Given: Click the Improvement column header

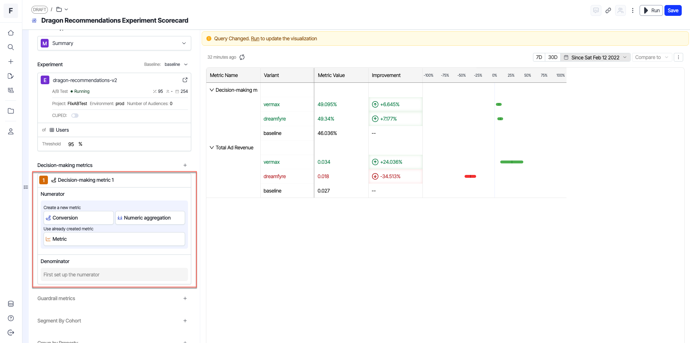Looking at the screenshot, I should (x=395, y=75).
